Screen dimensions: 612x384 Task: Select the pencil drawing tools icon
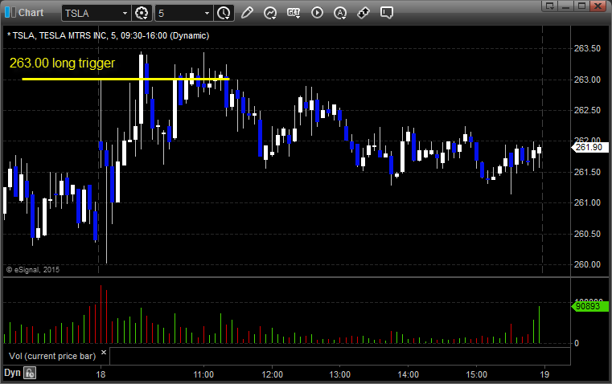pyautogui.click(x=247, y=13)
